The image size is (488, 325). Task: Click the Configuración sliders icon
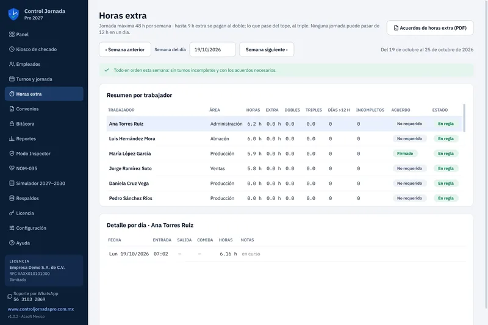coord(12,228)
